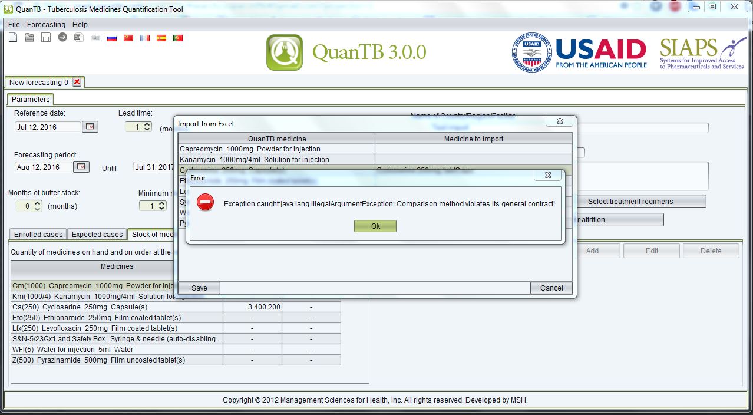Click the export document toolbar icon
Image resolution: width=753 pixels, height=415 pixels.
(x=78, y=38)
